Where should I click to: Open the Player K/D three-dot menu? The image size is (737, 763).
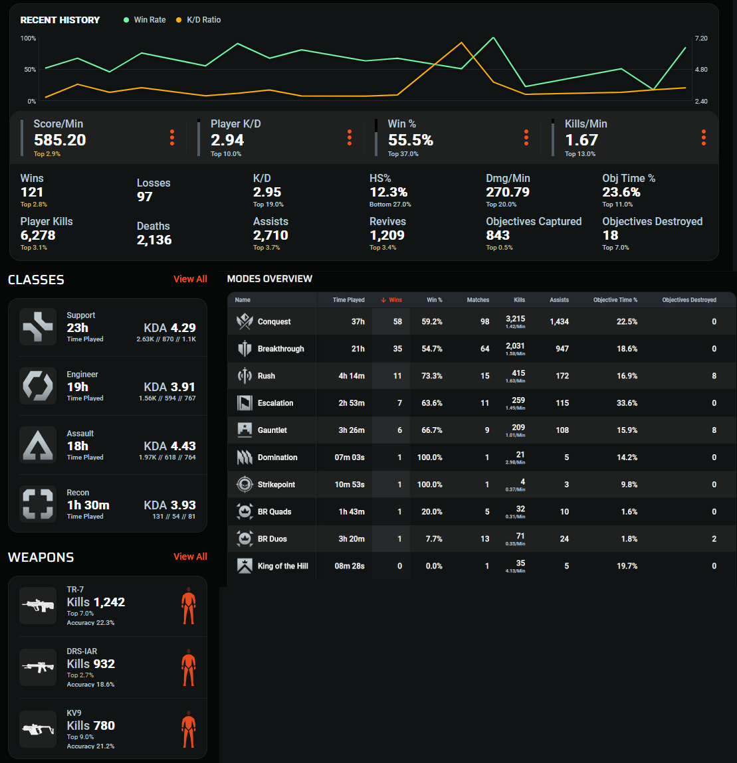click(x=350, y=137)
